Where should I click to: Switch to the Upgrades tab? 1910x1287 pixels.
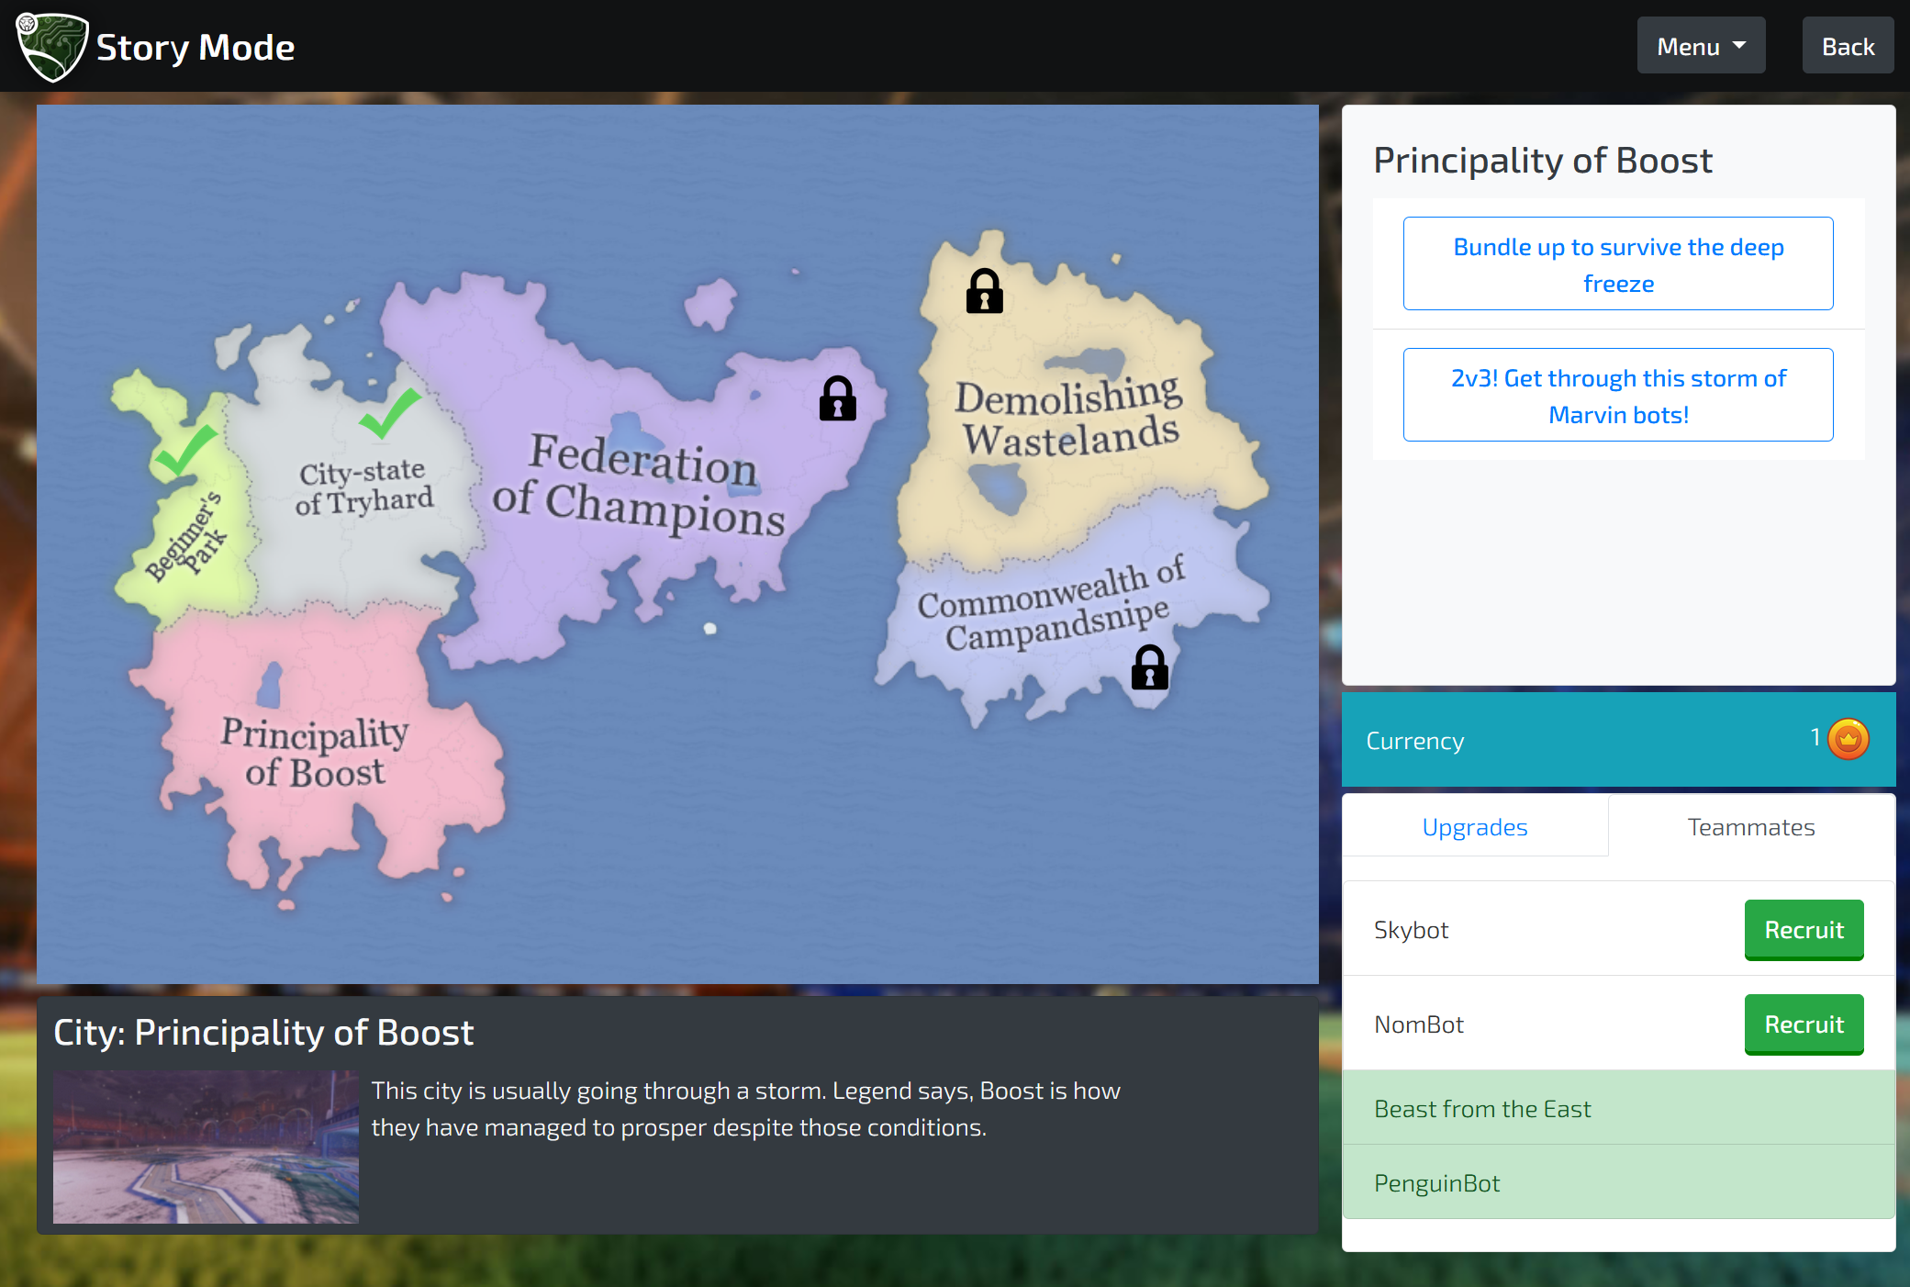pos(1474,827)
